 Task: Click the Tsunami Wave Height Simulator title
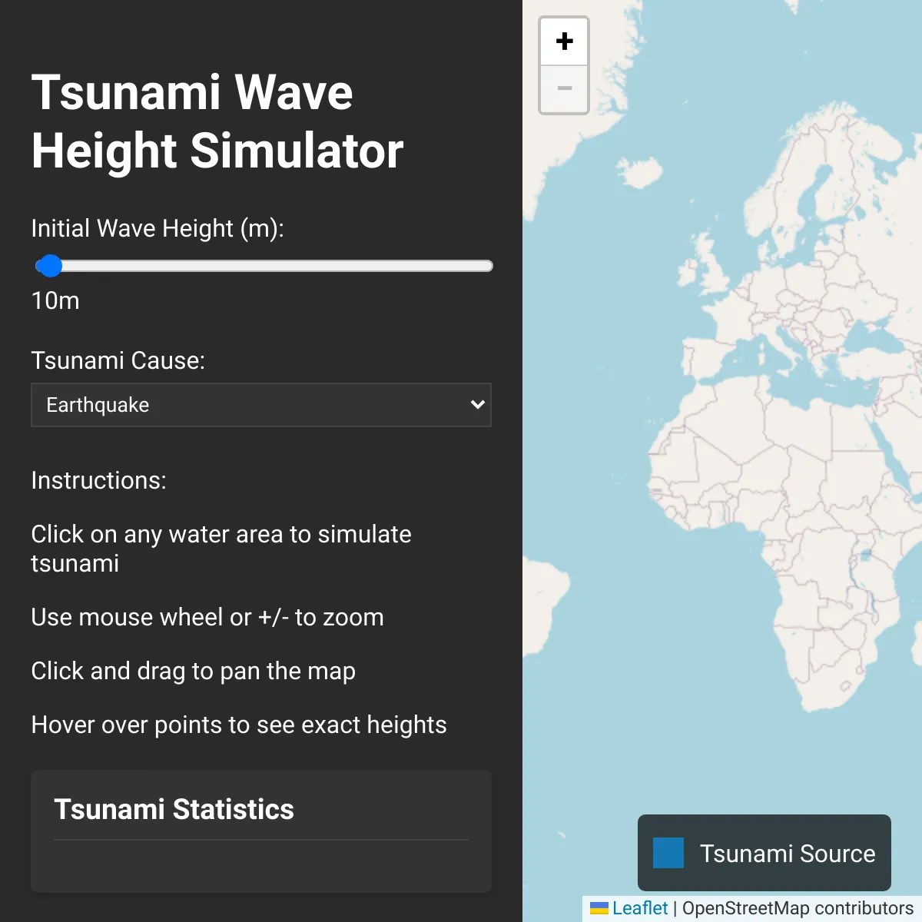point(217,121)
